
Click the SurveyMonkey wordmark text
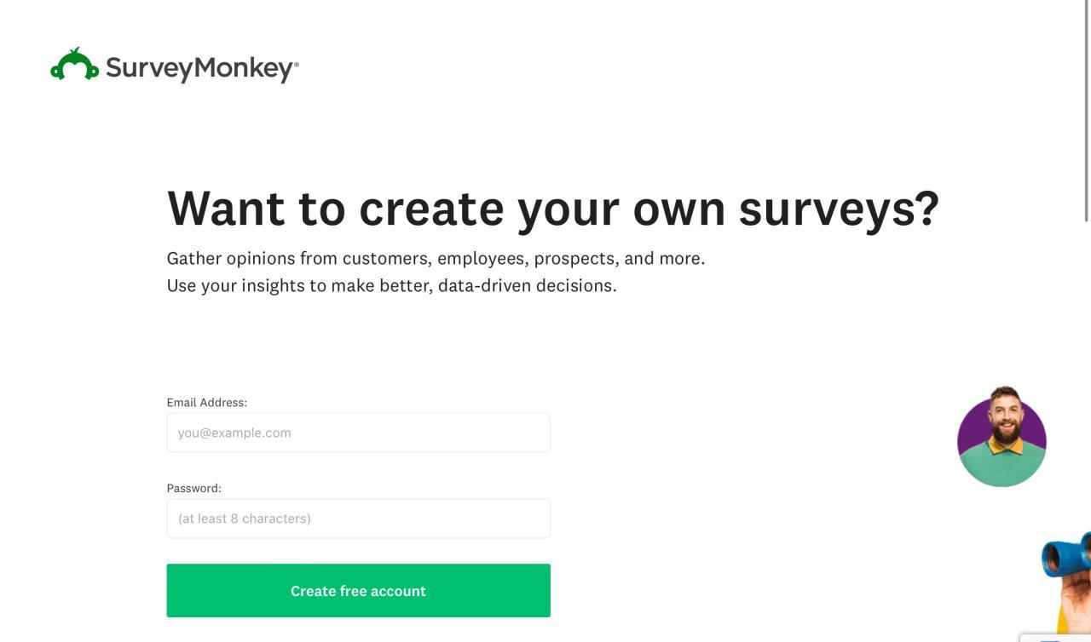click(200, 68)
